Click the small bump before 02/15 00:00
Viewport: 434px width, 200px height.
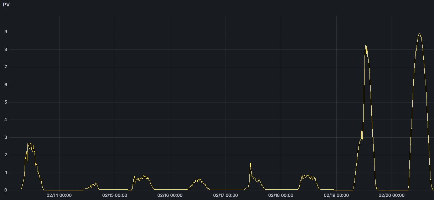pyautogui.click(x=95, y=183)
